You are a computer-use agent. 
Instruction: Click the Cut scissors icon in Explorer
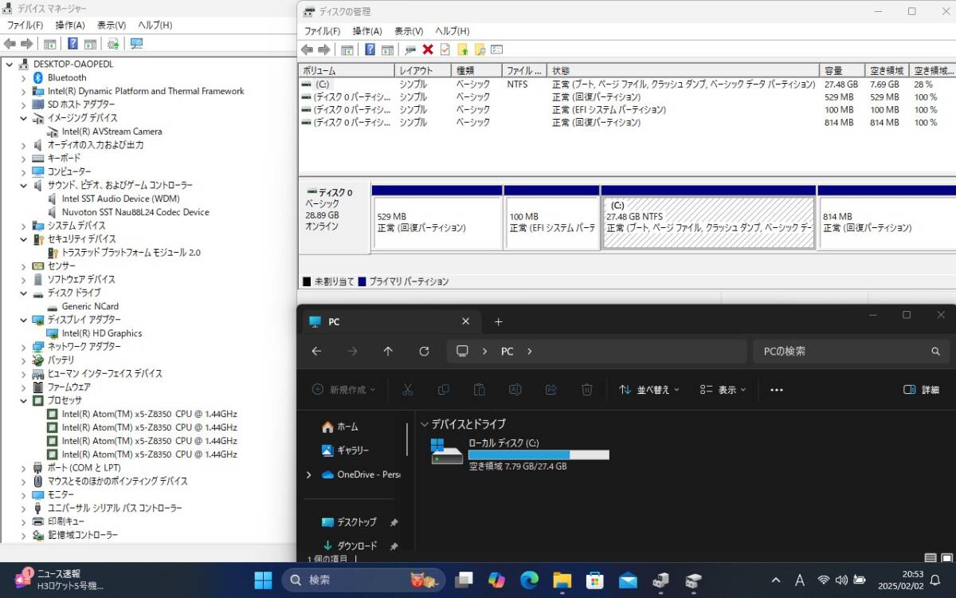407,390
